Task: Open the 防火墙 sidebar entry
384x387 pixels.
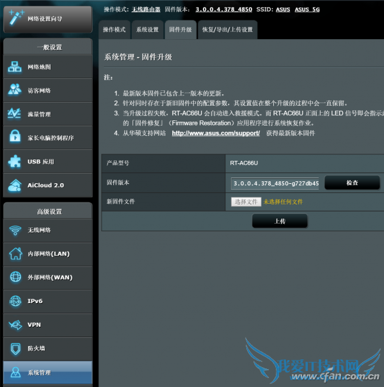Action: (x=48, y=349)
